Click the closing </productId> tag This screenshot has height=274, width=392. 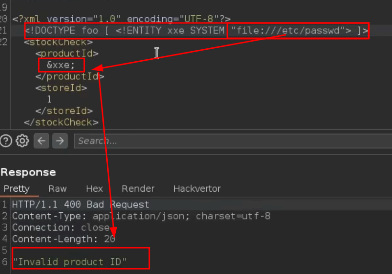pos(70,77)
